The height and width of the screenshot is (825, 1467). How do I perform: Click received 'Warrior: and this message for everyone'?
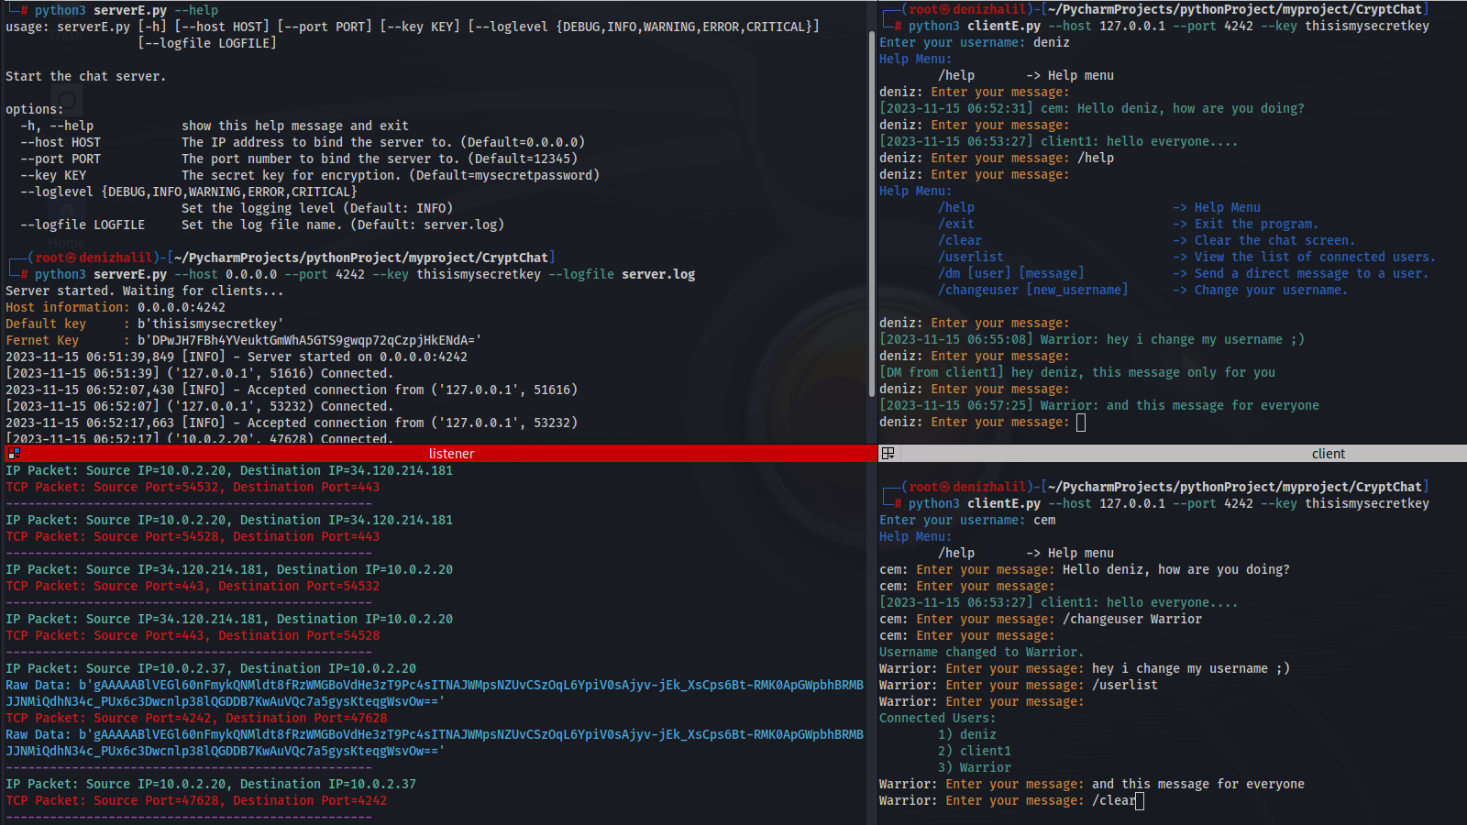coord(1099,406)
